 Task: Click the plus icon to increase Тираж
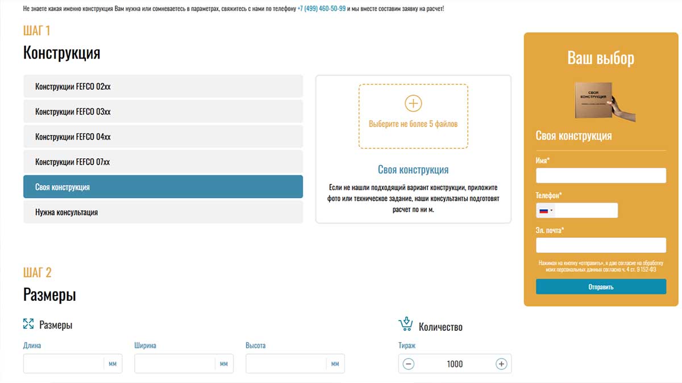click(501, 364)
